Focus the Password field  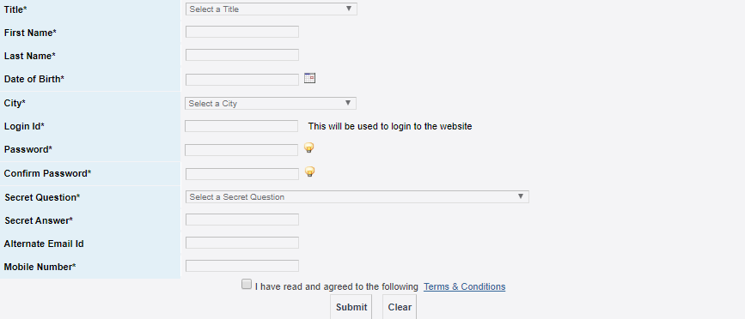click(x=241, y=150)
